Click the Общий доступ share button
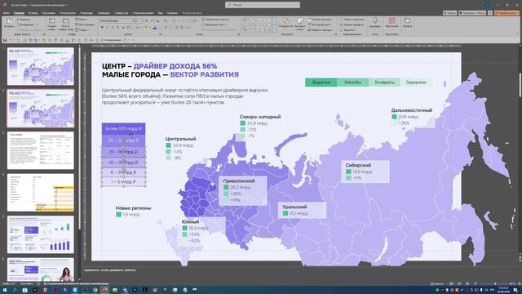The image size is (522, 294). point(507,13)
